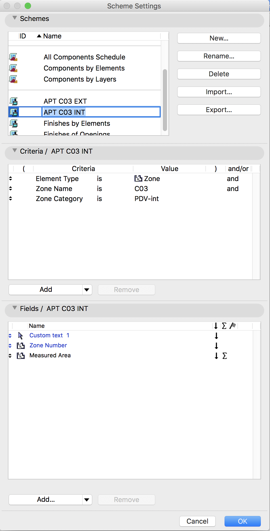Toggle sort arrow for Custom text field
The height and width of the screenshot is (531, 270).
pos(216,335)
